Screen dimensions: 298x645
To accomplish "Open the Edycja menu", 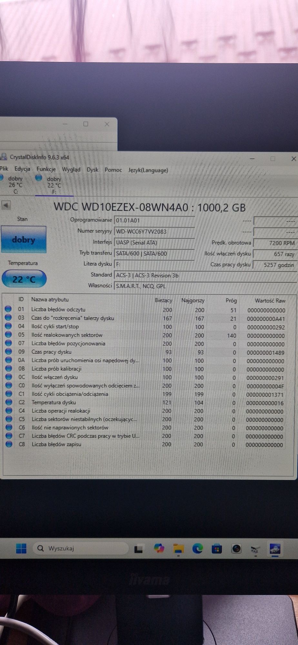I will coord(22,169).
